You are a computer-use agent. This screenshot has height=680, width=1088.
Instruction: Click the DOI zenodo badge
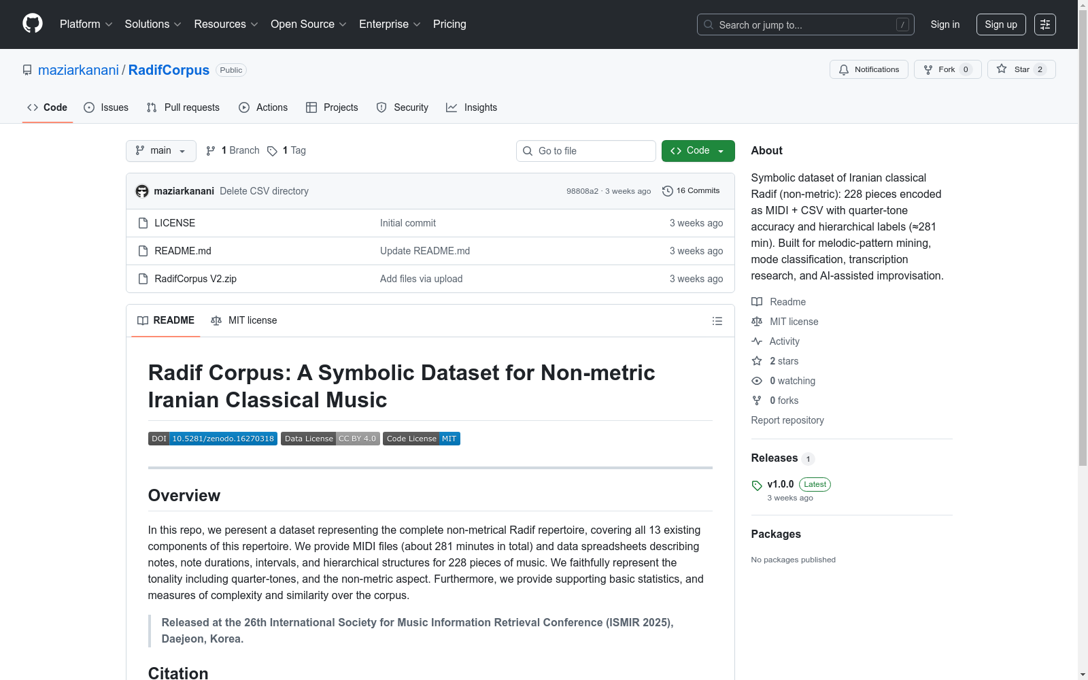[213, 439]
